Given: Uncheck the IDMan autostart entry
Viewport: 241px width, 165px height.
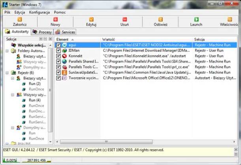Looking at the screenshot, I should pyautogui.click(x=58, y=51).
